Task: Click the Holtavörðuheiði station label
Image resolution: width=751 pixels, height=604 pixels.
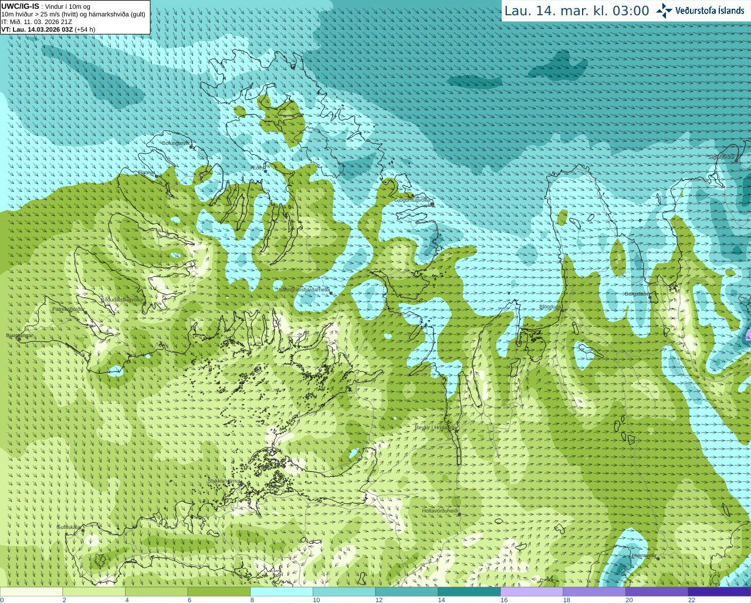Action: tap(440, 511)
